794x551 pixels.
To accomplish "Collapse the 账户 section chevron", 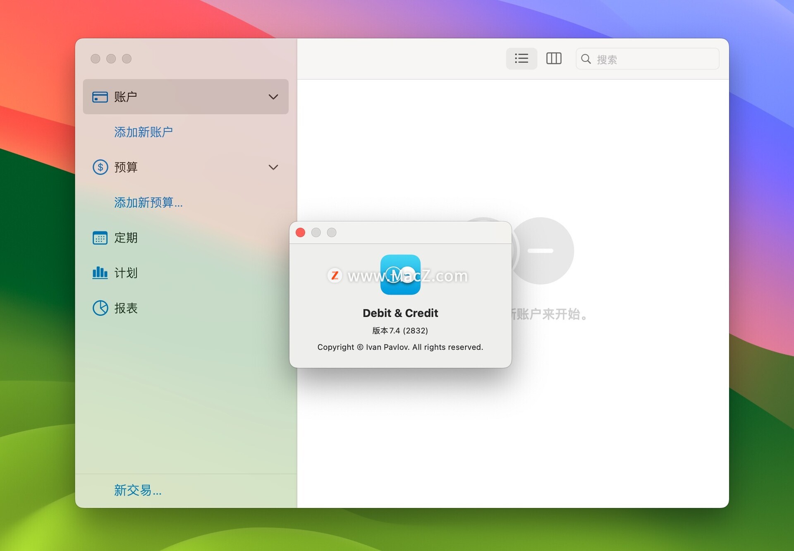I will point(273,97).
